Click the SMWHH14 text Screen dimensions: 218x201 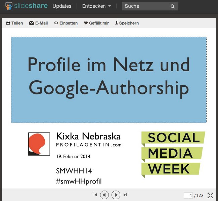coord(74,171)
